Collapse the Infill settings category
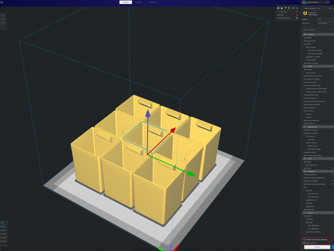 click(x=318, y=159)
